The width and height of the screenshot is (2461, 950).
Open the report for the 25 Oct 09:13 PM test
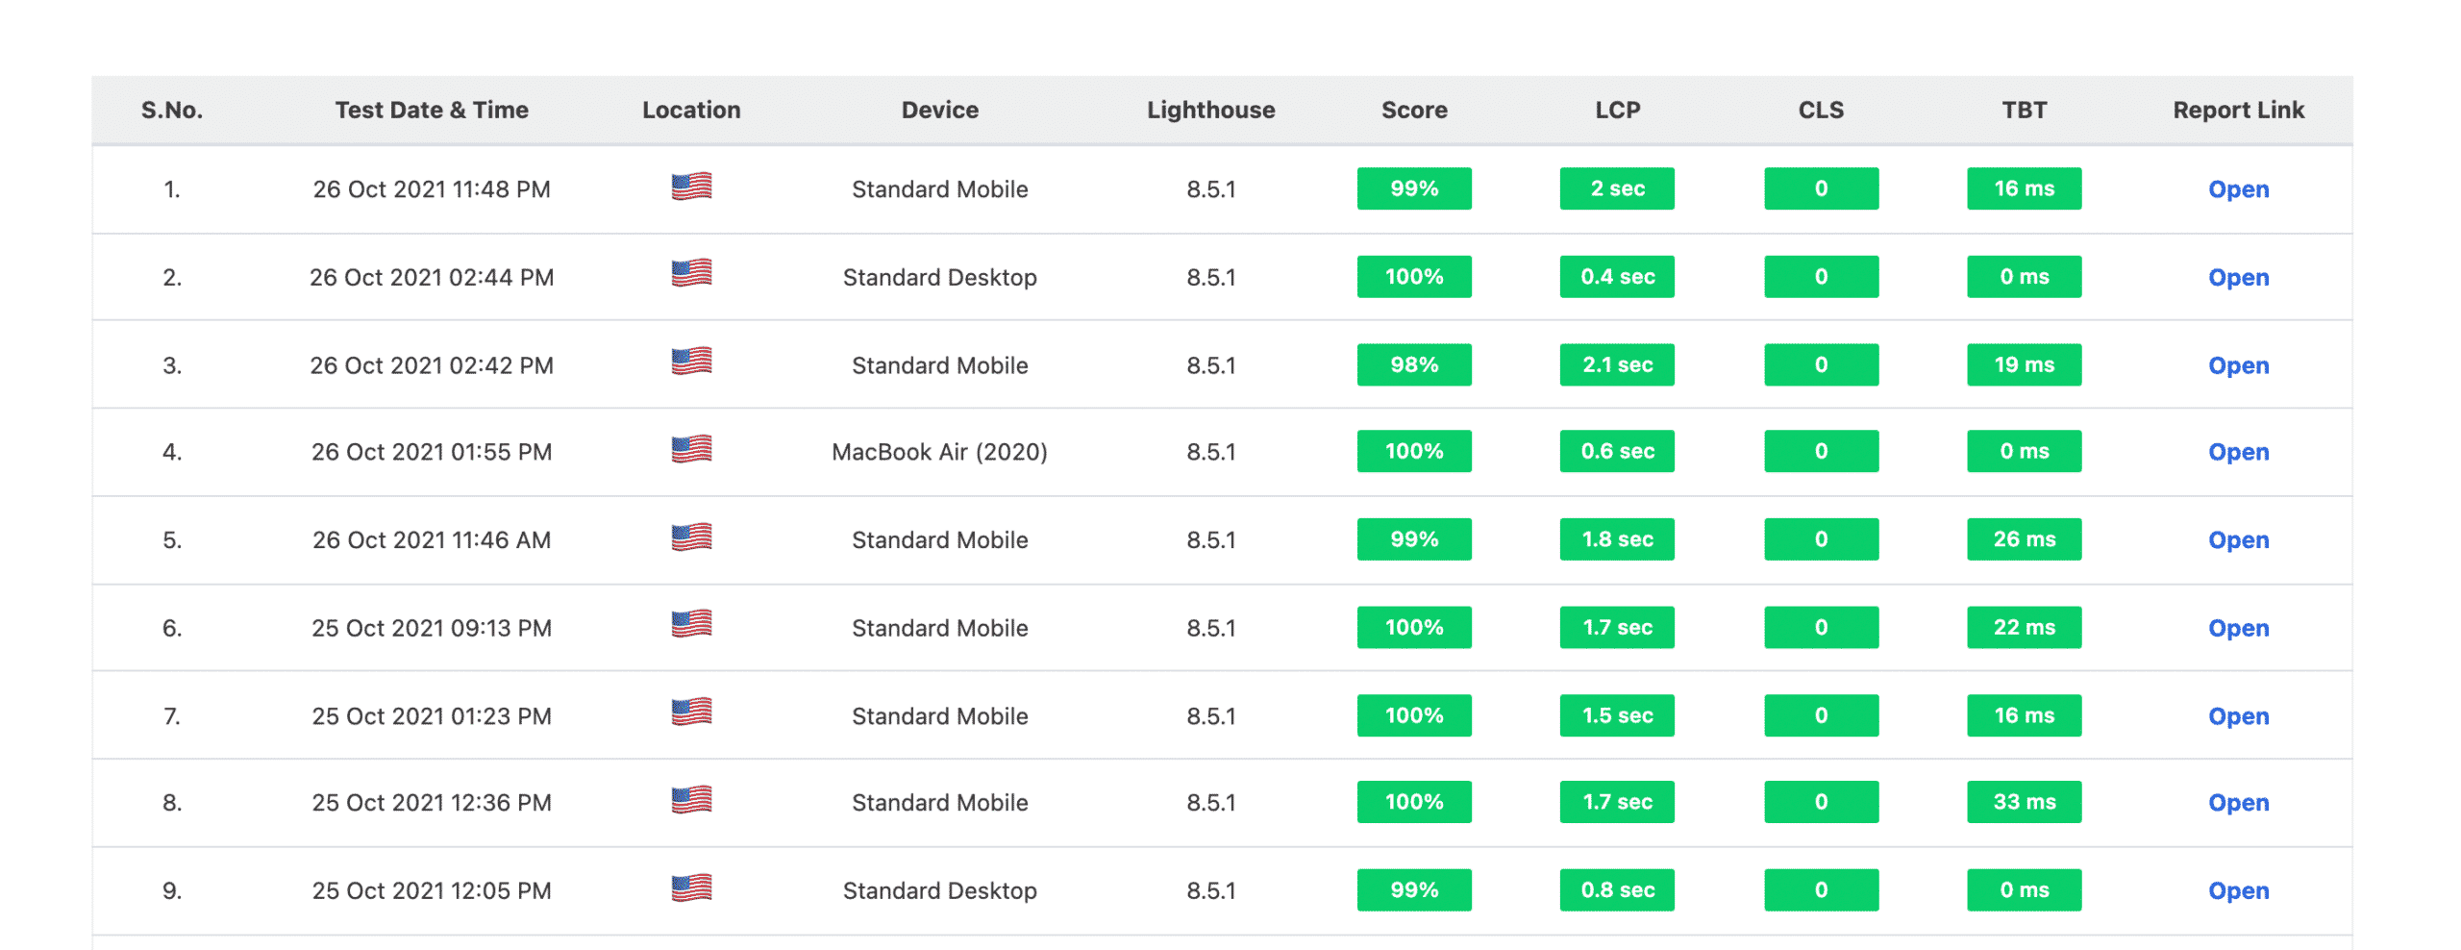[2238, 629]
